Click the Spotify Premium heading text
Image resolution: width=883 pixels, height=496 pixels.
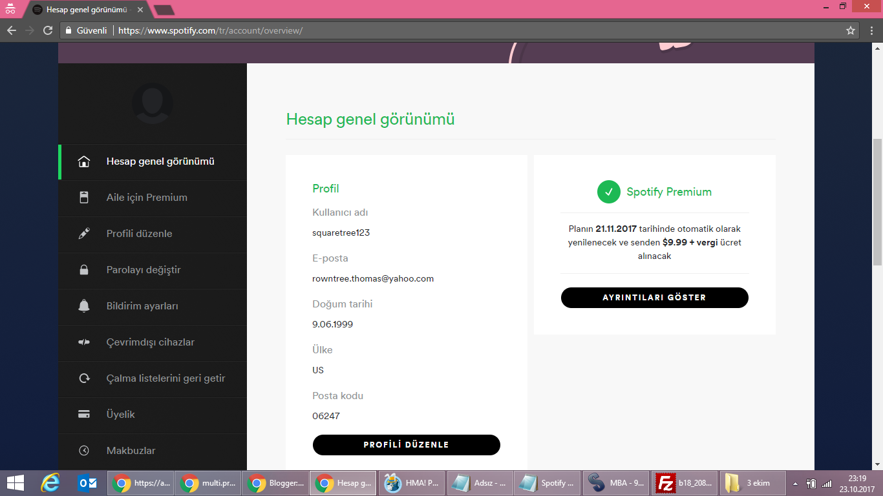click(x=669, y=192)
